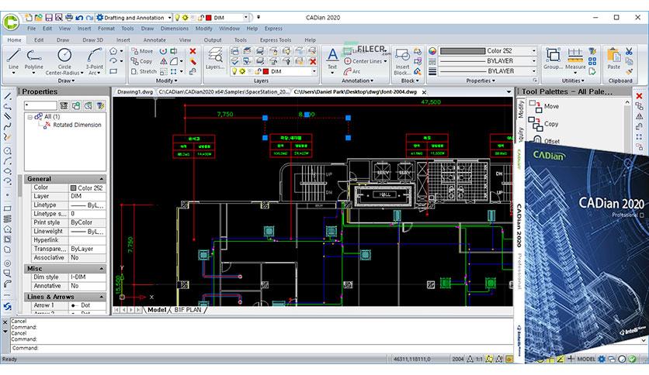Toggle lightbulb in quick access layer control
The height and width of the screenshot is (375, 649).
click(177, 18)
